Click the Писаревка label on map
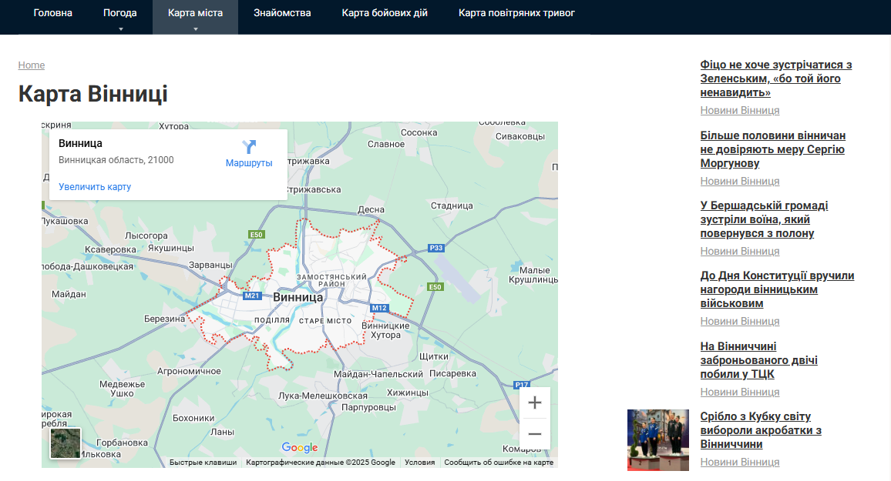Viewport: 891px width, 481px height. point(453,373)
